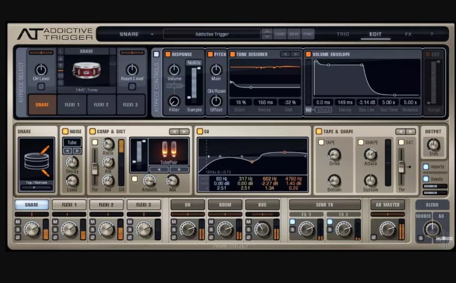This screenshot has height=283, width=456.
Task: Select the FLEXI 2 kitpiece slot
Action: click(102, 105)
